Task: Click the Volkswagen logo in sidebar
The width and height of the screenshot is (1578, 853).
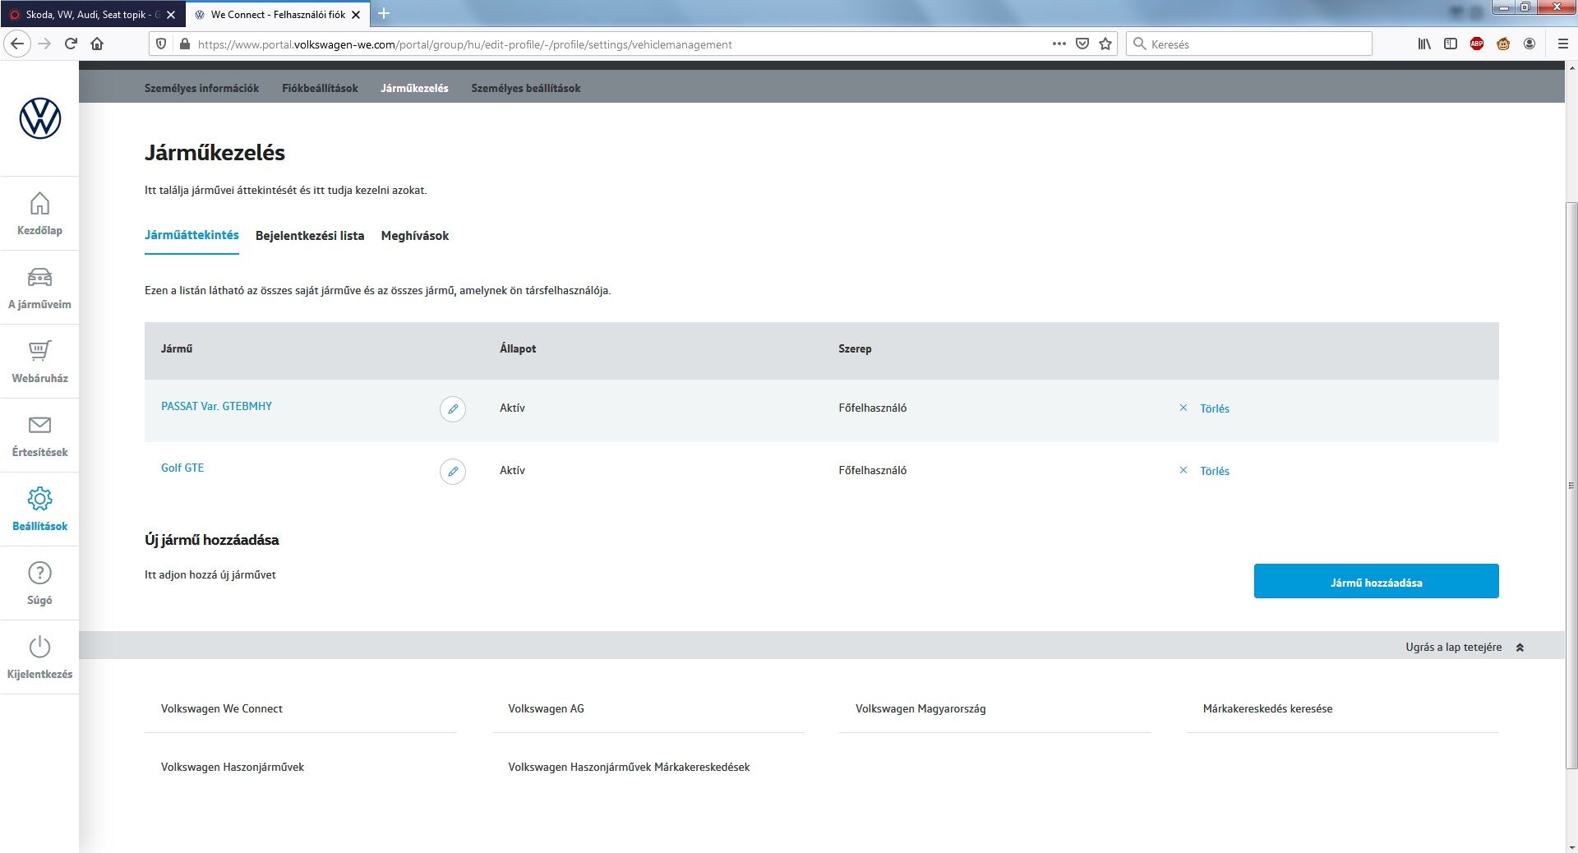Action: (x=39, y=118)
